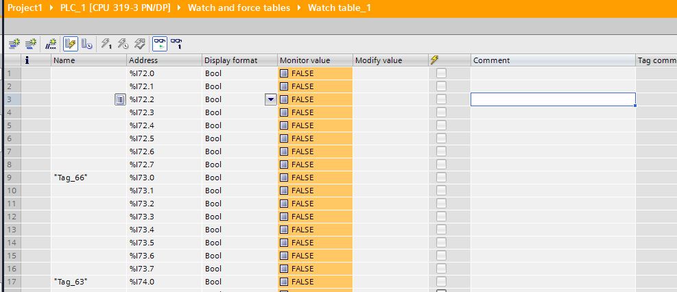This screenshot has height=292, width=677.
Task: Click Project1 in the breadcrumb
Action: point(25,8)
